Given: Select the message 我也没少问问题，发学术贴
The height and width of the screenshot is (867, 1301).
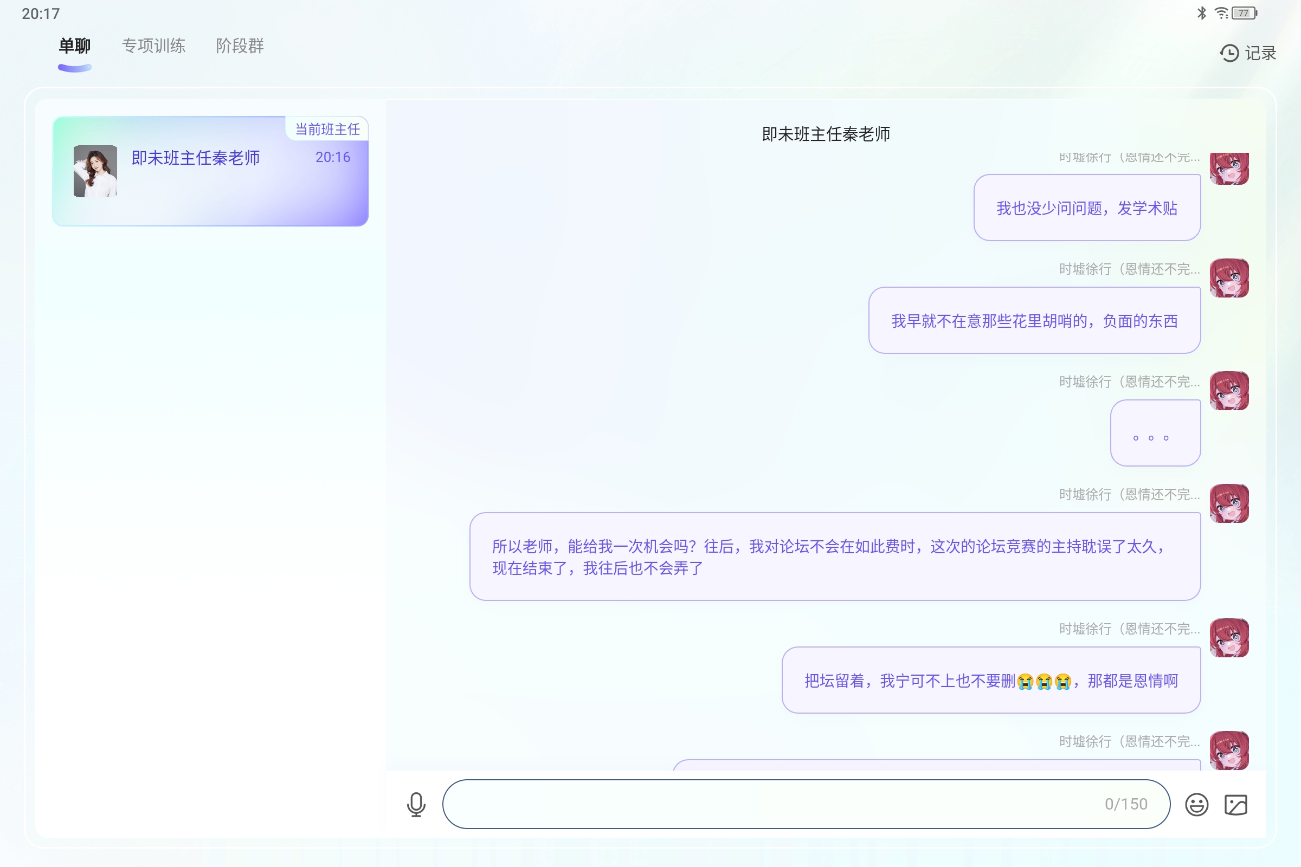Looking at the screenshot, I should click(1087, 208).
